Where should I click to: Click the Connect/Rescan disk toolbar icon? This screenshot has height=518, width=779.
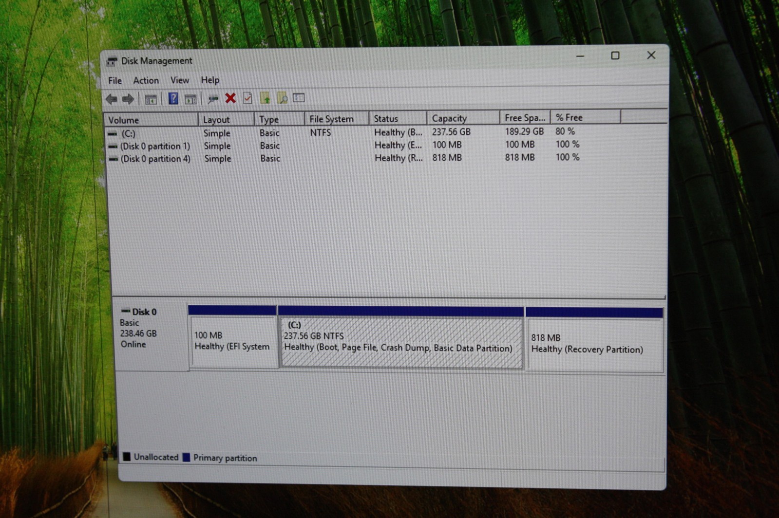(213, 99)
